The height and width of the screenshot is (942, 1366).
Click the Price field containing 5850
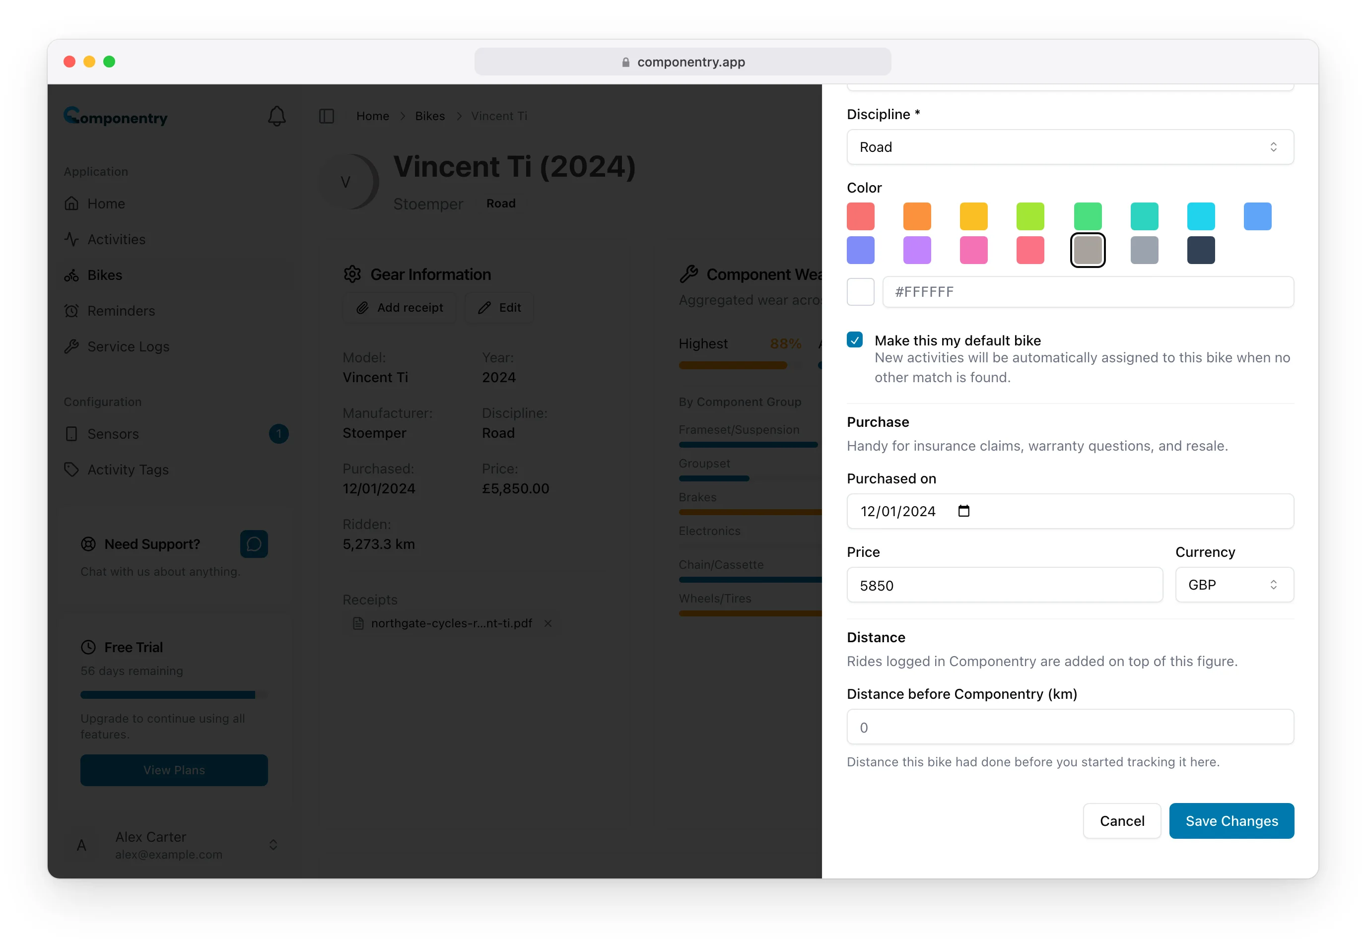click(1004, 585)
